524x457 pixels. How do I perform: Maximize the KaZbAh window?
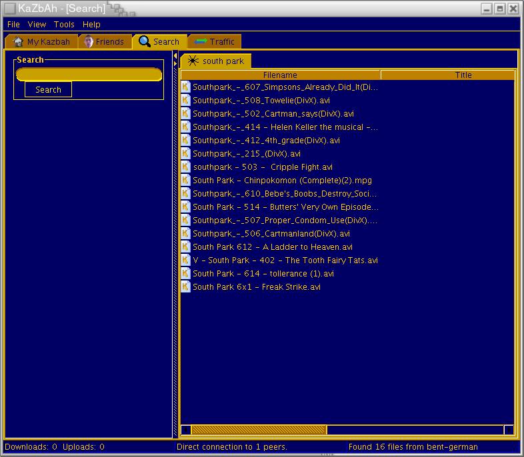(x=499, y=9)
